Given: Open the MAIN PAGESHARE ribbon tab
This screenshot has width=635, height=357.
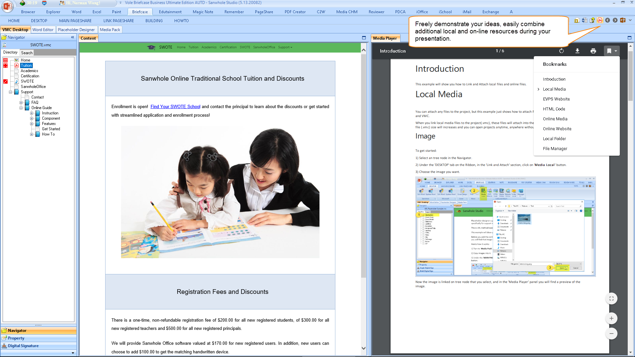Looking at the screenshot, I should (75, 20).
